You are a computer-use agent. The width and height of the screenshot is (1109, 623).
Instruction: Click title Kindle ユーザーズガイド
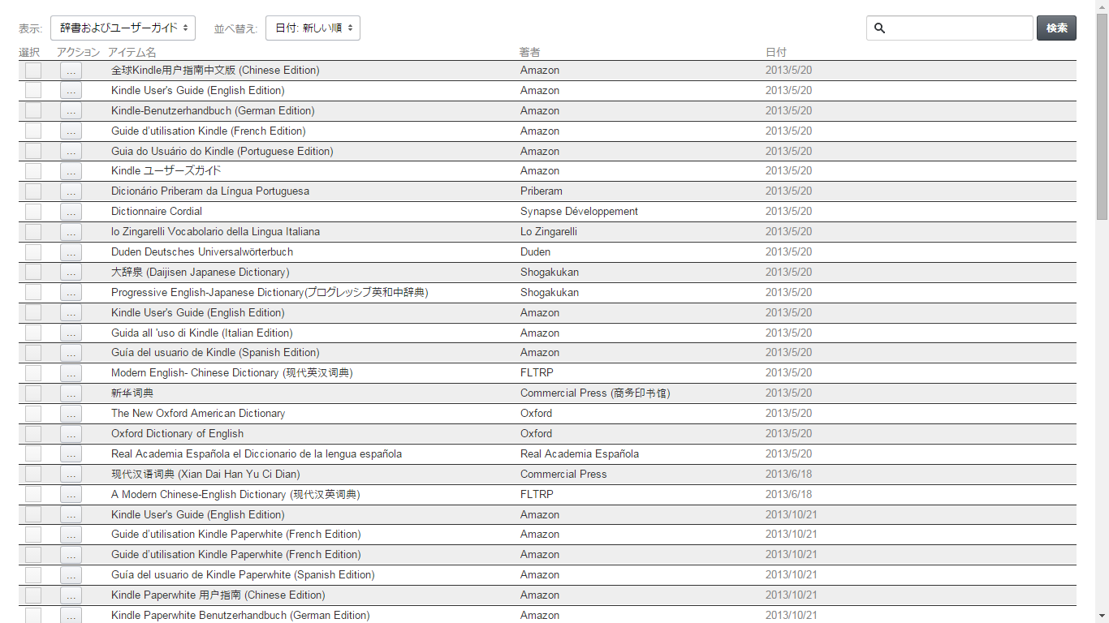166,171
